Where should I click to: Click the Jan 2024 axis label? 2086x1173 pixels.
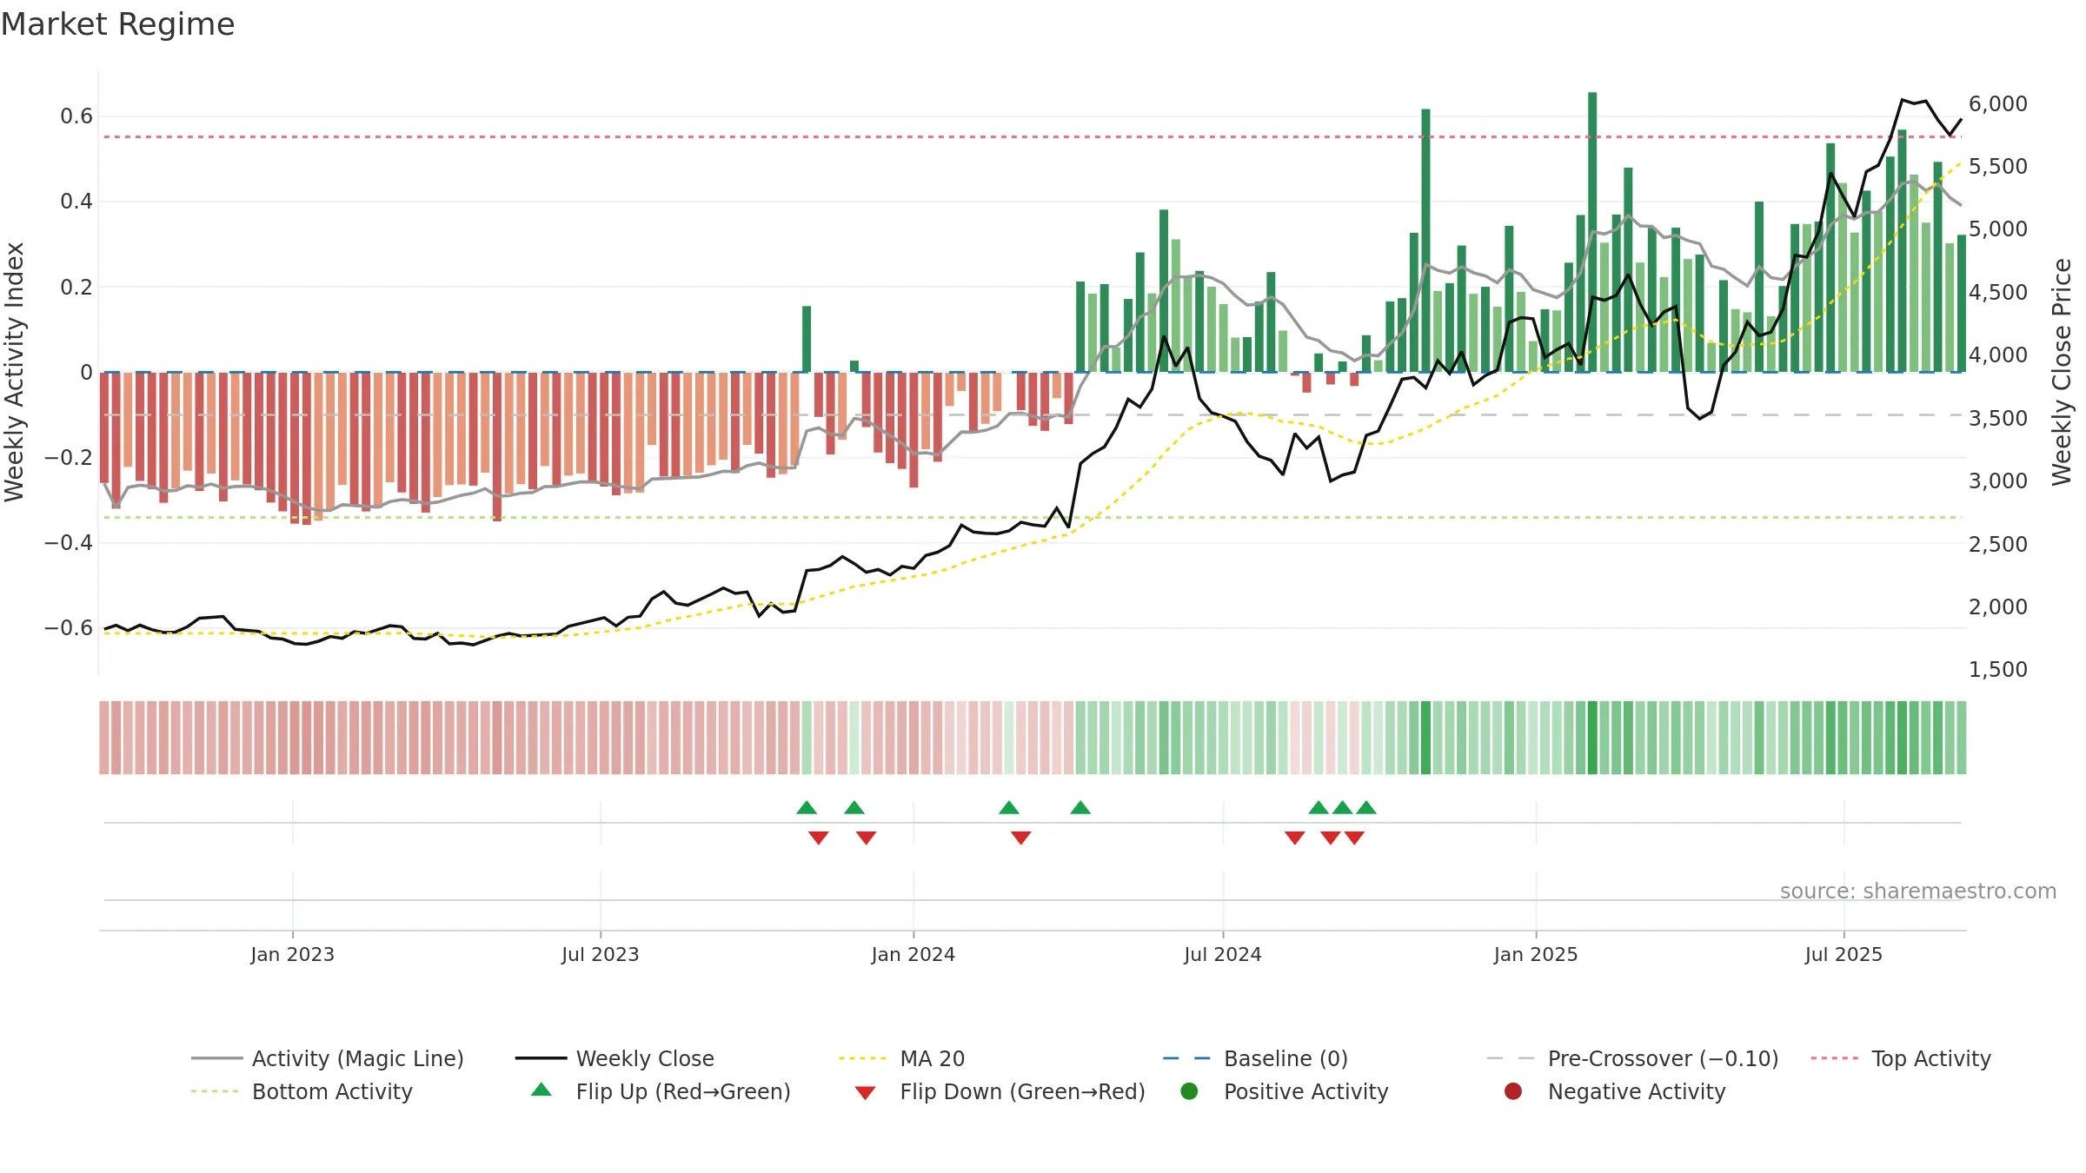point(913,954)
